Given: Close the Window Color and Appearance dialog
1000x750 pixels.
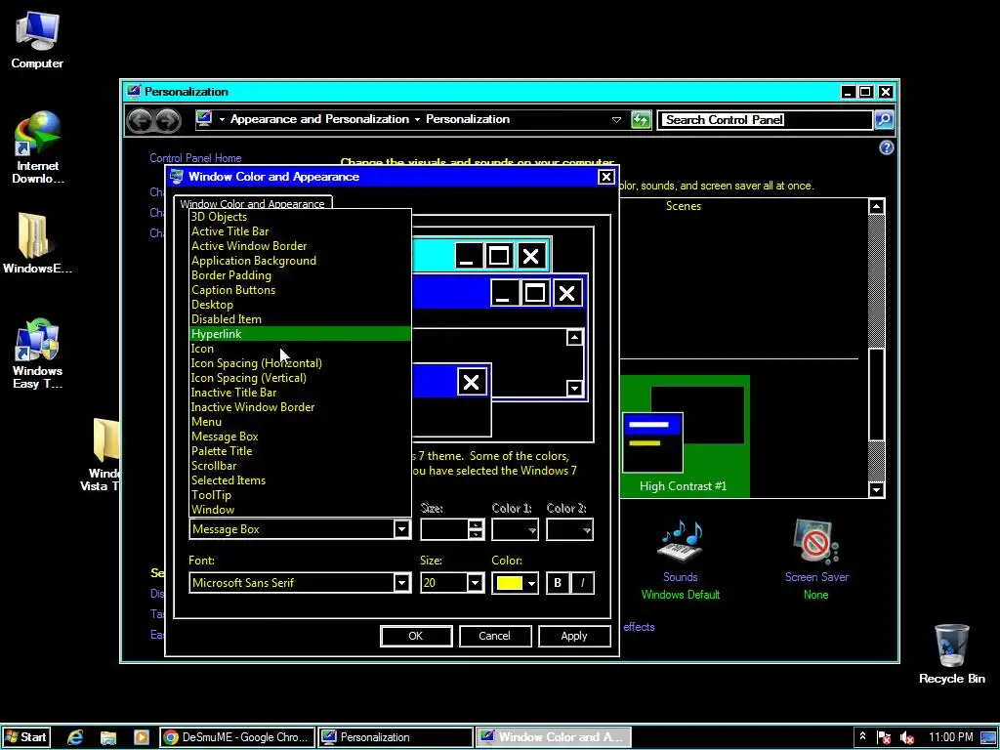Looking at the screenshot, I should [x=605, y=177].
